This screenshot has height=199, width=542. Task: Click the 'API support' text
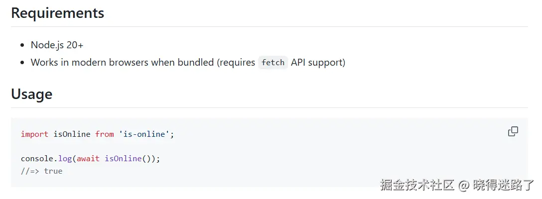pyautogui.click(x=318, y=63)
